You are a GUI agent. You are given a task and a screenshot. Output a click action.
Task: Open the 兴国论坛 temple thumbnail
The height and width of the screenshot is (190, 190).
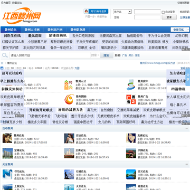pyautogui.click(x=131, y=153)
